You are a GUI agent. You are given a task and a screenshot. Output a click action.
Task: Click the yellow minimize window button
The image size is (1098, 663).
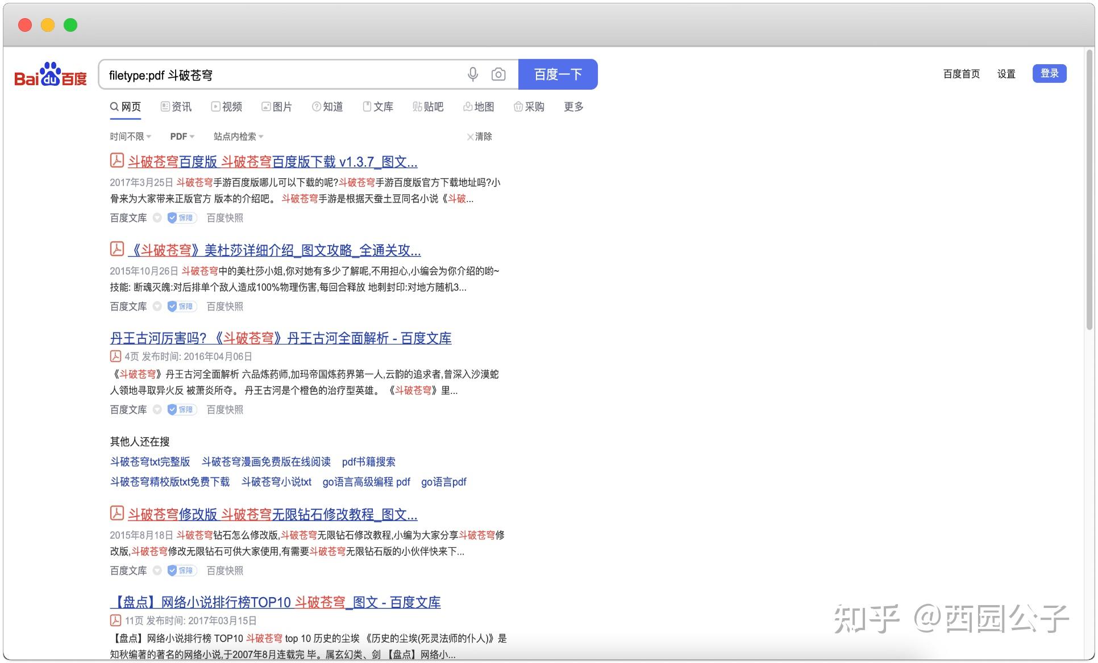click(x=48, y=25)
